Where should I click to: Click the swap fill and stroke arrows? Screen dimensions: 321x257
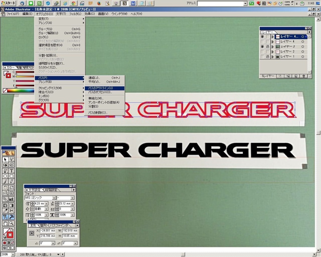pos(12,229)
